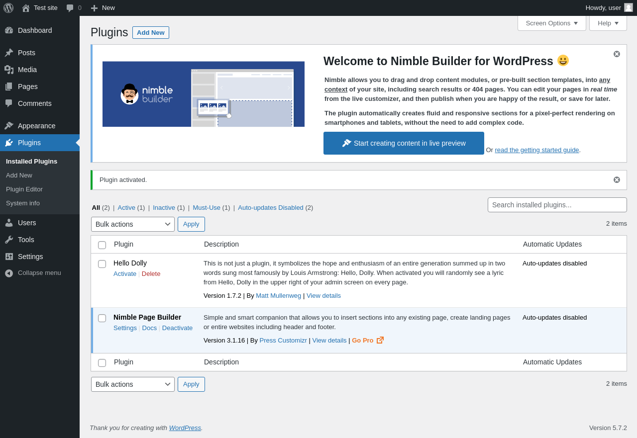Open the bottom Bulk actions dropdown
The height and width of the screenshot is (438, 637).
(133, 384)
